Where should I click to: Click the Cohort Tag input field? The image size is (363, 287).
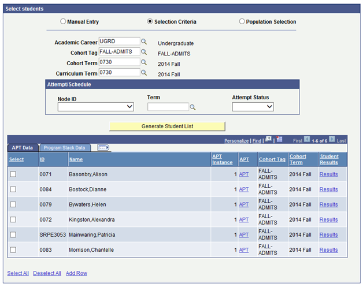[x=119, y=52]
